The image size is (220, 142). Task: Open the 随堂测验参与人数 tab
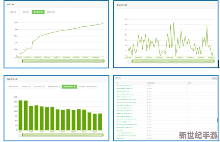[54, 87]
